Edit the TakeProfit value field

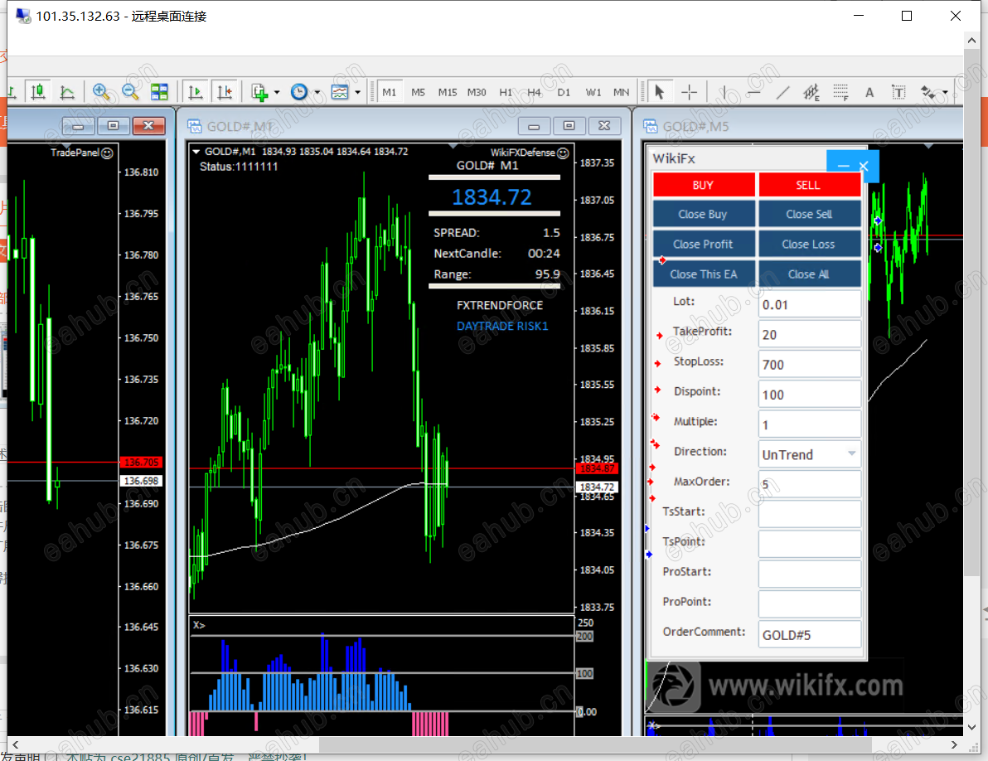tap(810, 335)
